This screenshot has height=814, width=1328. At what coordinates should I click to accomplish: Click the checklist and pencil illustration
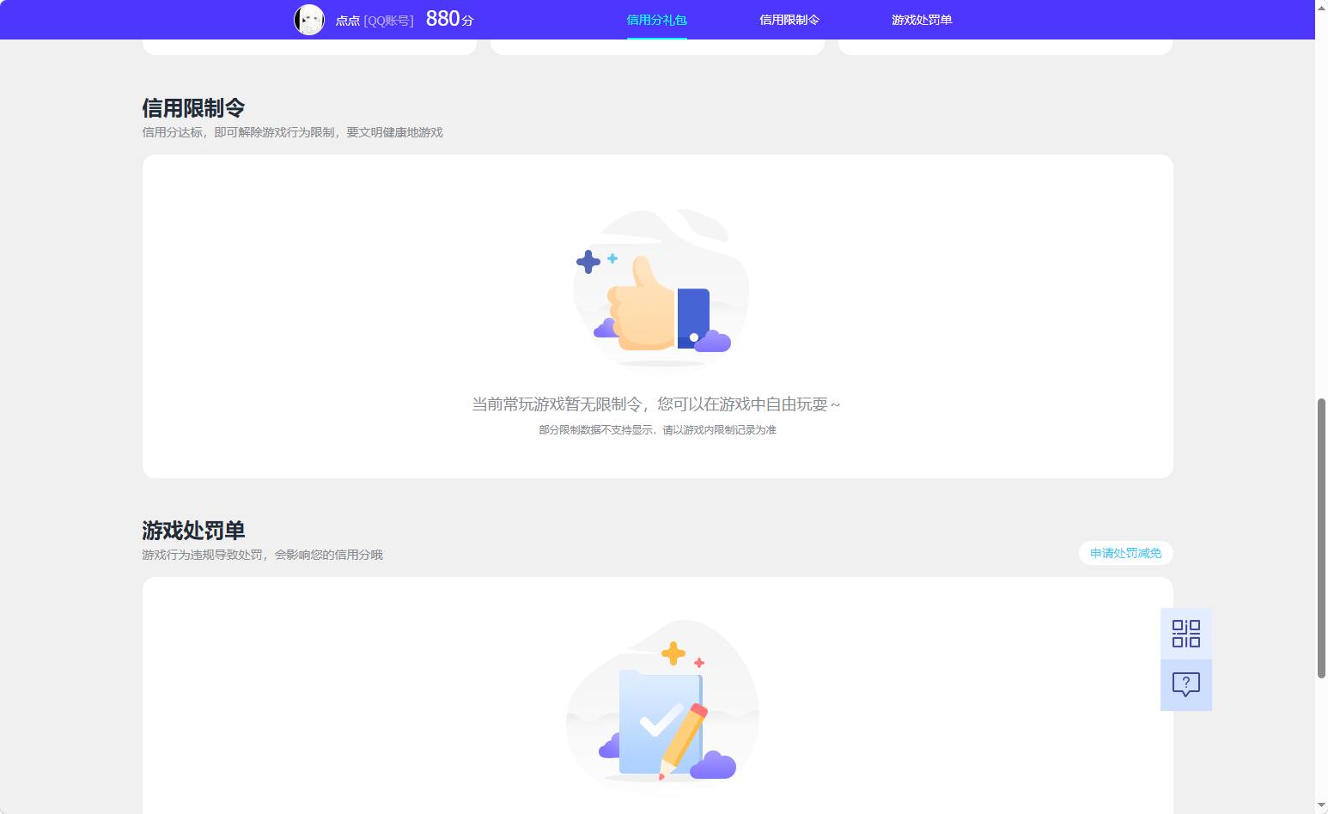[x=662, y=702]
